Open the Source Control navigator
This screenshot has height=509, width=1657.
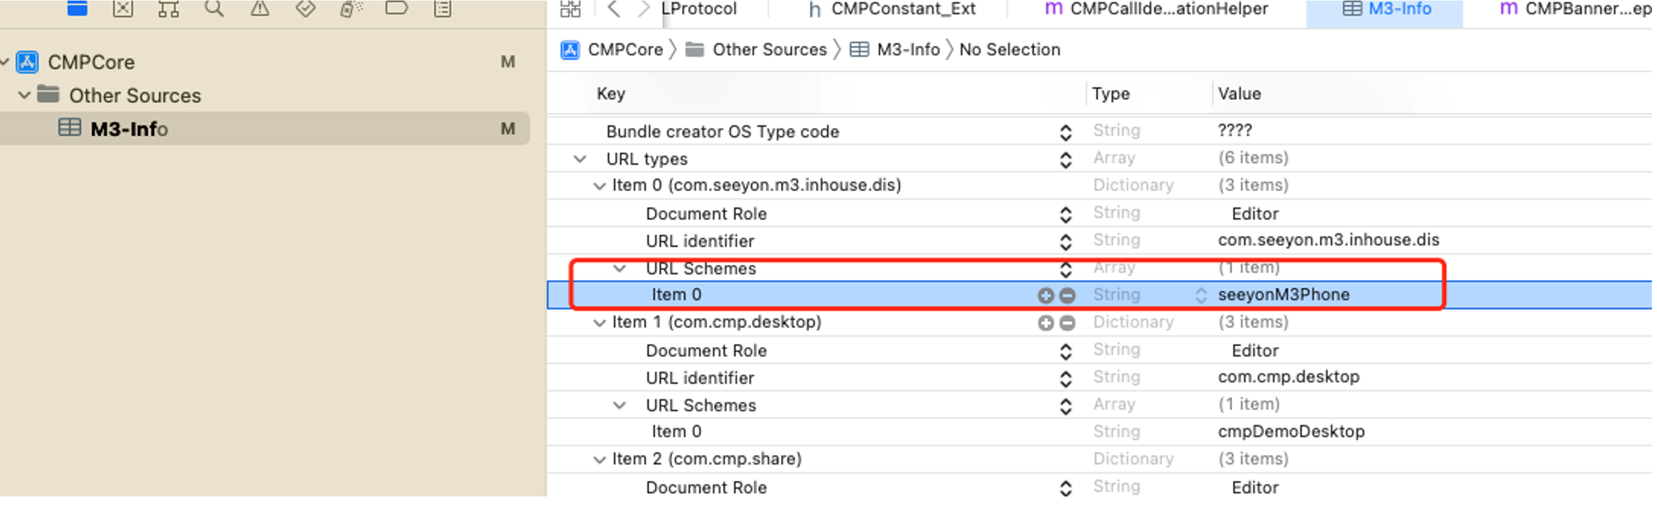click(x=123, y=8)
